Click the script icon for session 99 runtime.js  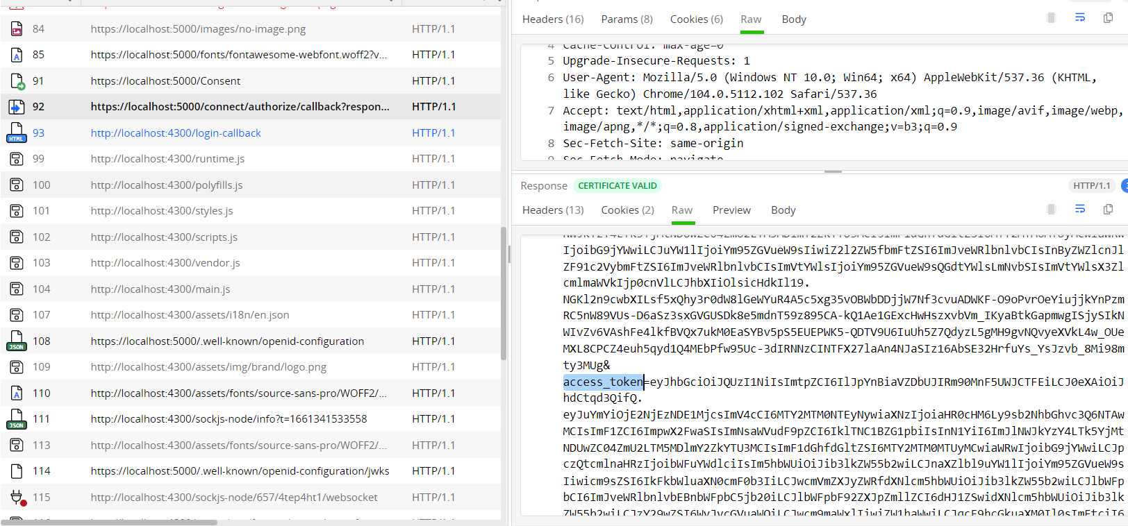click(x=17, y=159)
